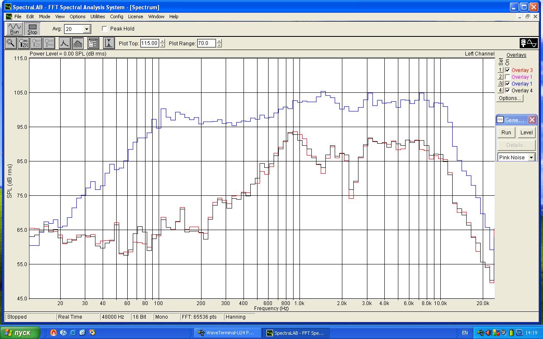Open the Utilities menu
Image resolution: width=543 pixels, height=339 pixels.
[98, 17]
